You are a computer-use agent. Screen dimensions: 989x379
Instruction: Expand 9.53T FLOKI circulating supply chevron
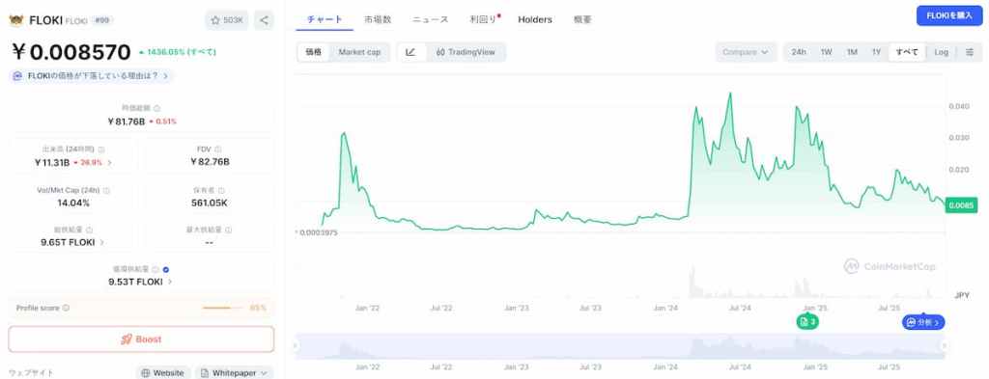[x=170, y=282]
